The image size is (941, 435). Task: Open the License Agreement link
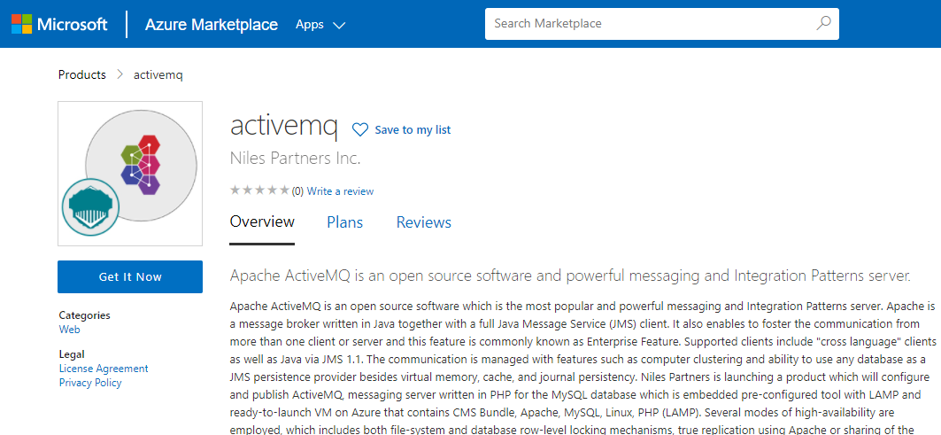coord(104,369)
